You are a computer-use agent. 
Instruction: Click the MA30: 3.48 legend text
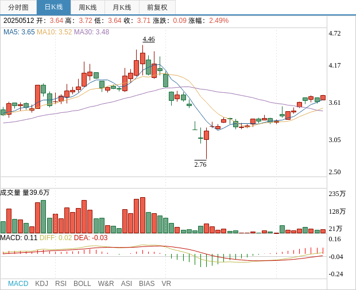pyautogui.click(x=92, y=32)
